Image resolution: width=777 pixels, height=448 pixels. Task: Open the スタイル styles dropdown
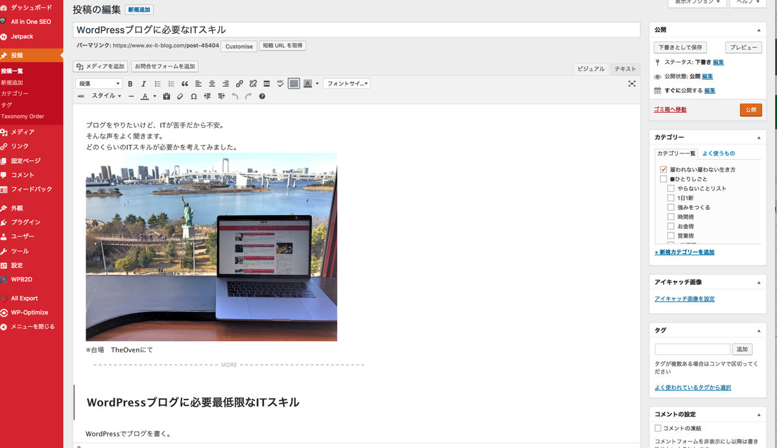tap(106, 96)
